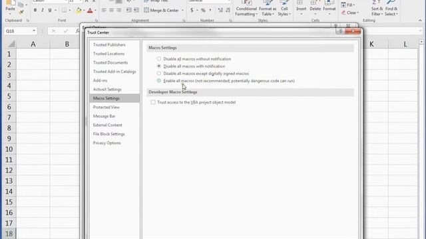The height and width of the screenshot is (239, 426).
Task: Open Font group dialog launcher
Action: [x=96, y=21]
